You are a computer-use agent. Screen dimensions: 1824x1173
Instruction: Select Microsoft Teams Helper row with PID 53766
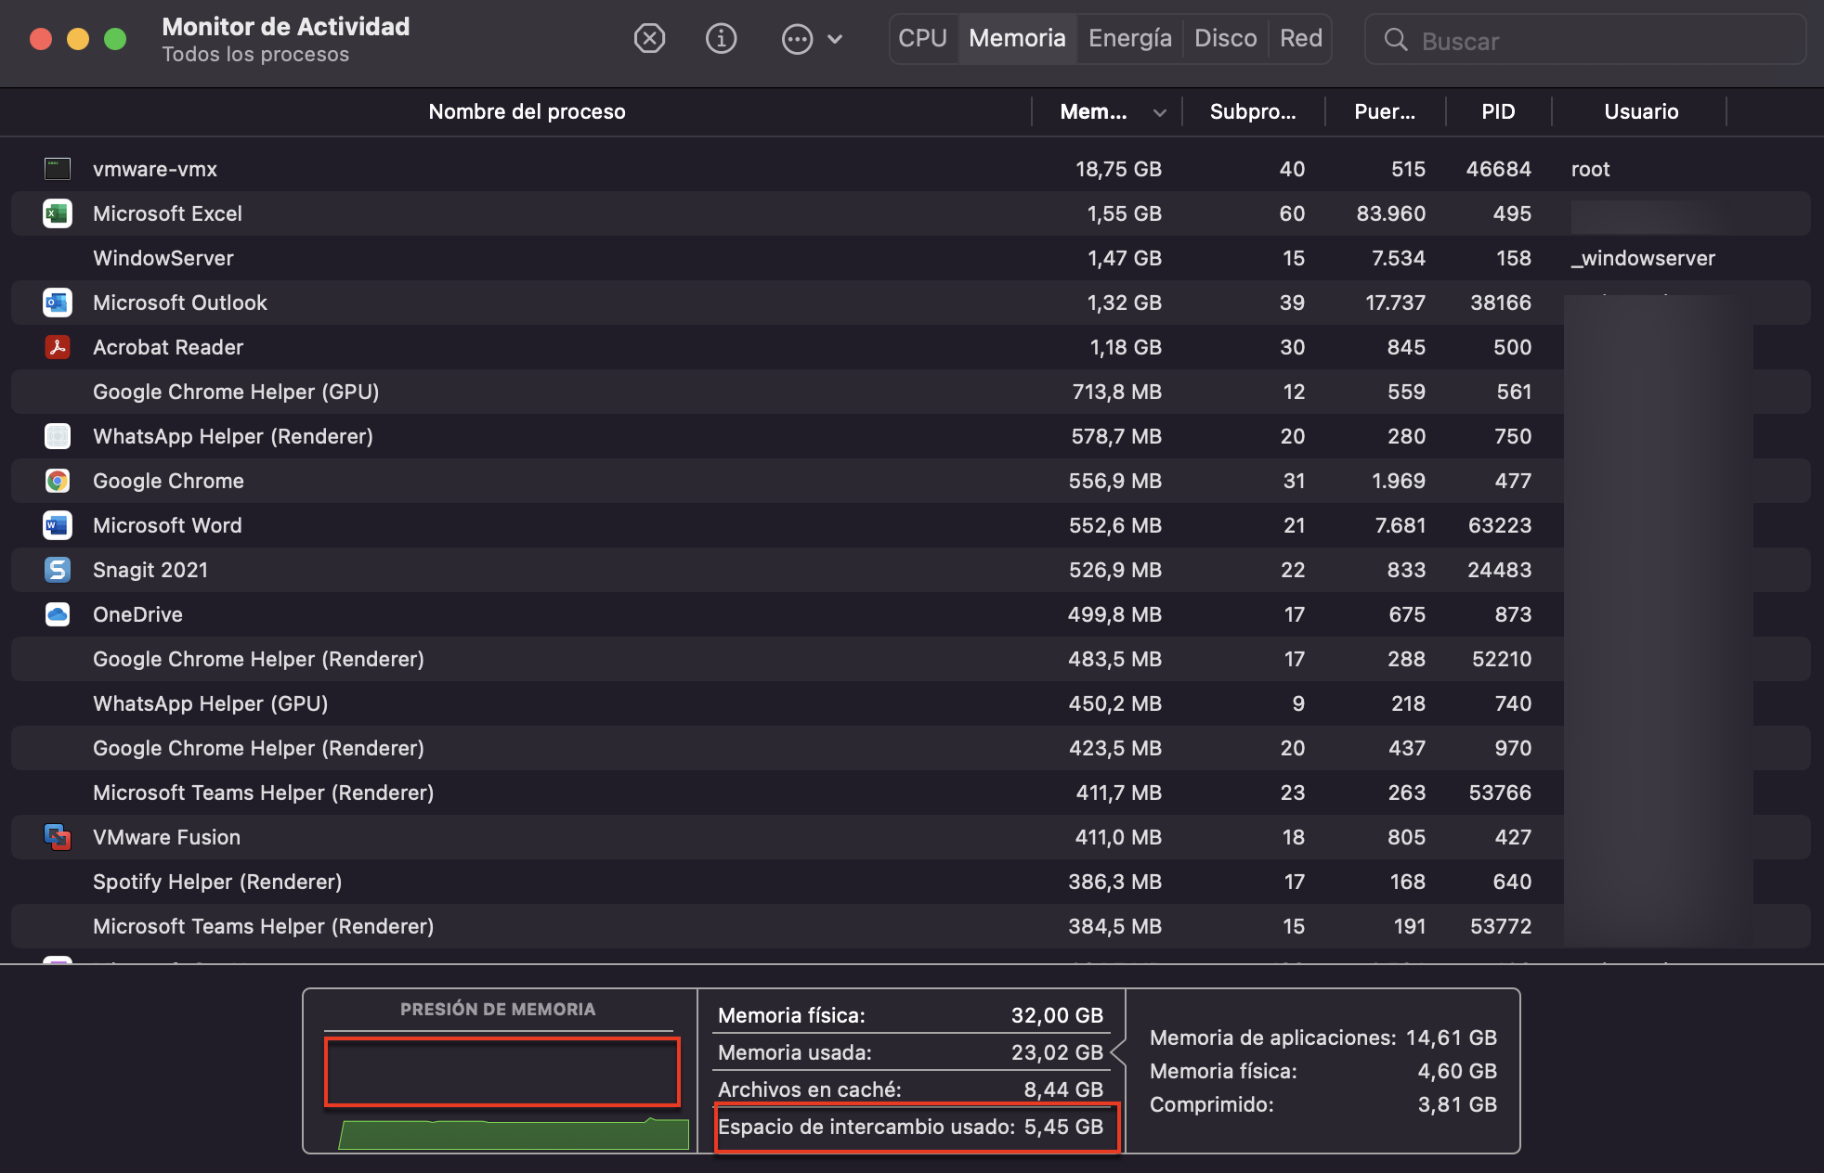[911, 793]
